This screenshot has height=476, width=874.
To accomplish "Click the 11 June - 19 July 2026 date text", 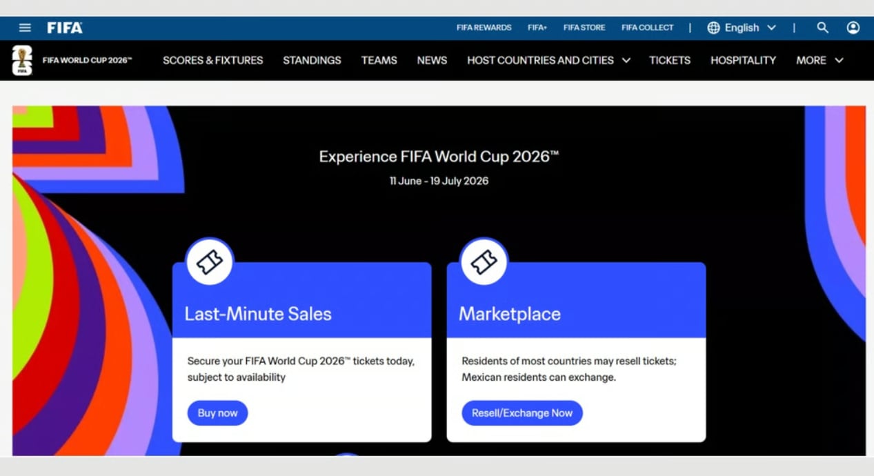I will click(x=439, y=181).
